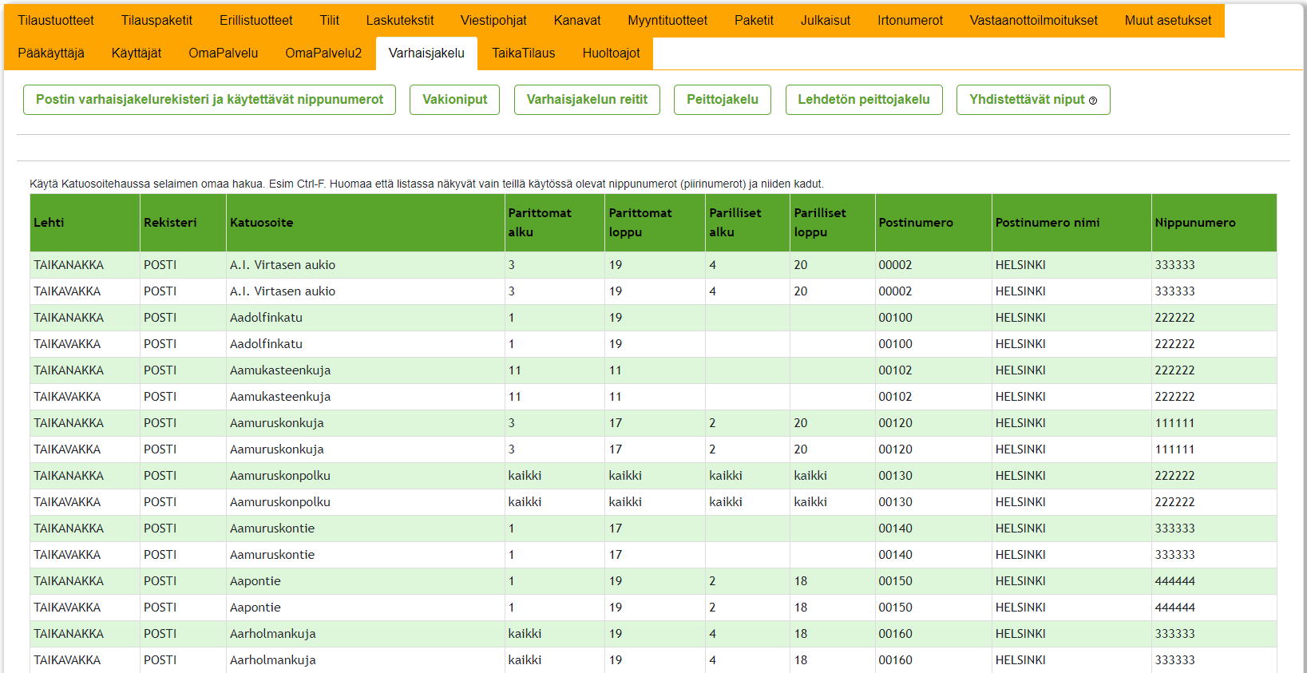Click the Rekisteri column header
The width and height of the screenshot is (1307, 673).
point(184,223)
